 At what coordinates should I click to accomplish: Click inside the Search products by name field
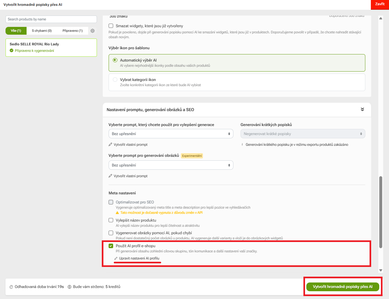[51, 19]
